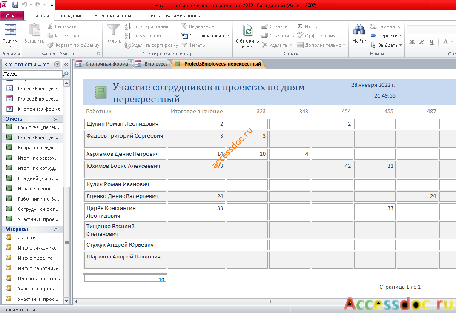Collapse the navigation pane with double chevron
Image resolution: width=456 pixels, height=313 pixels.
point(66,64)
